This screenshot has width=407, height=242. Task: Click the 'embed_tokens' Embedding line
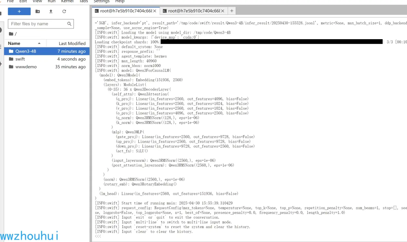click(x=143, y=80)
